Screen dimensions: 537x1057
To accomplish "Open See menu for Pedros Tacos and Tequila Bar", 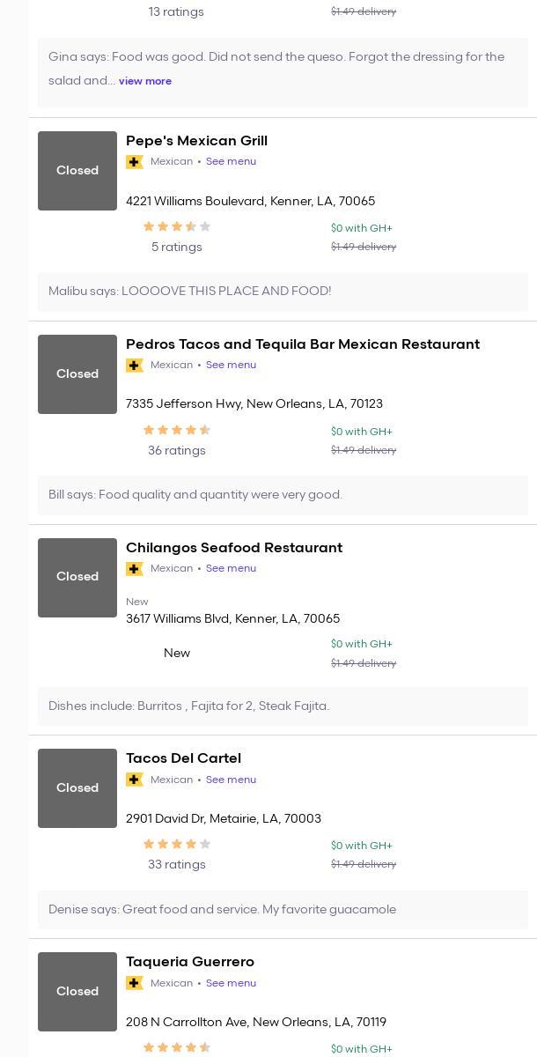I will point(231,366).
